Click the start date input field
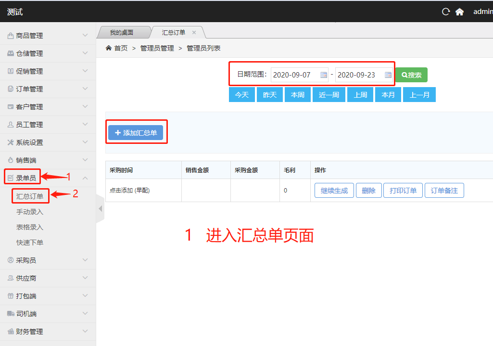 click(294, 75)
